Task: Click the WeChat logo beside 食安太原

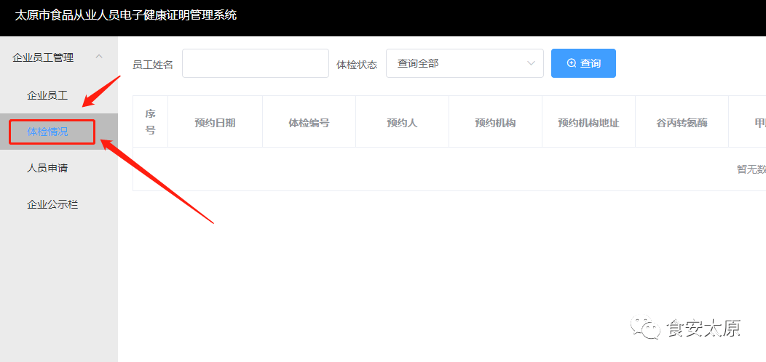Action: [645, 329]
